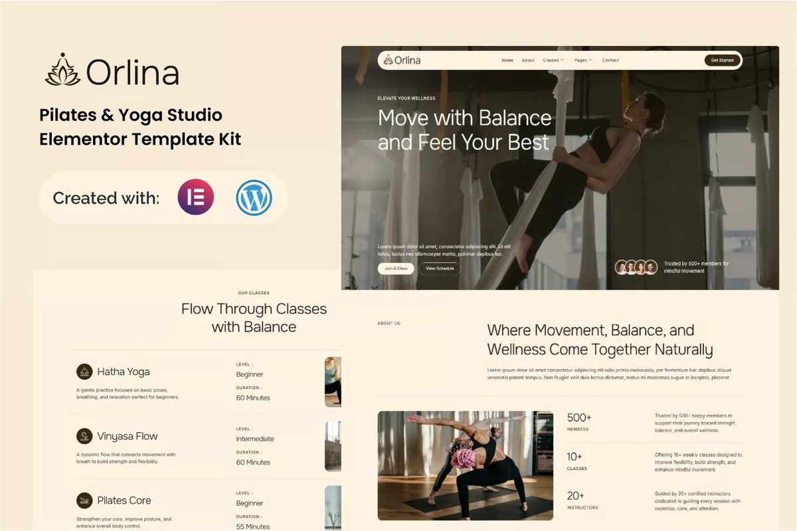Viewport: 797px width, 531px height.
Task: Click the '10+' classes statistic
Action: (575, 457)
